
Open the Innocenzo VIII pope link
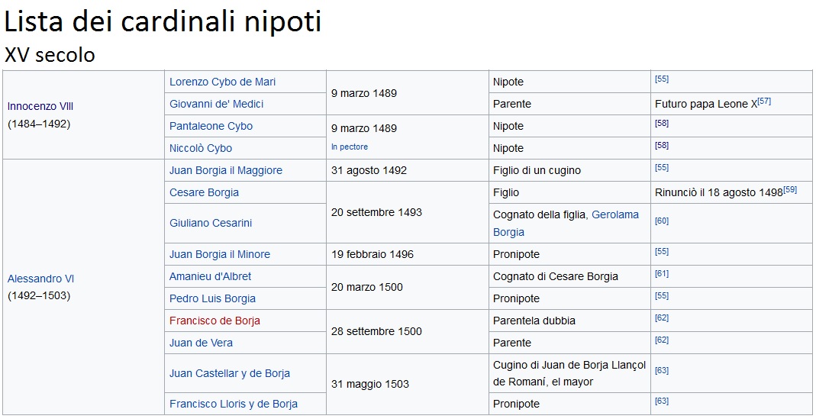pyautogui.click(x=40, y=106)
